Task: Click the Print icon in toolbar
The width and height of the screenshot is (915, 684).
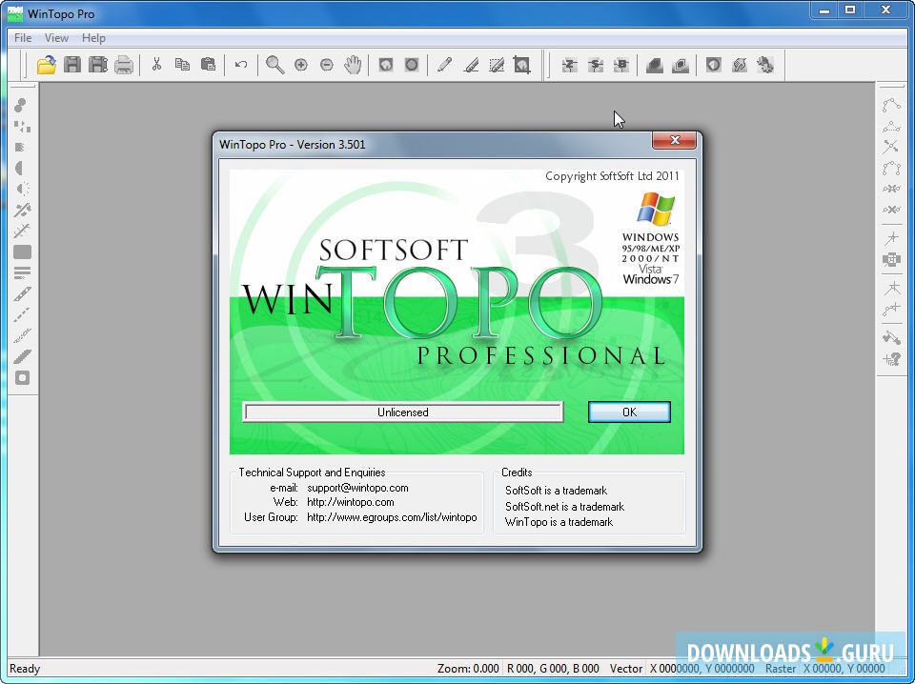Action: tap(124, 65)
